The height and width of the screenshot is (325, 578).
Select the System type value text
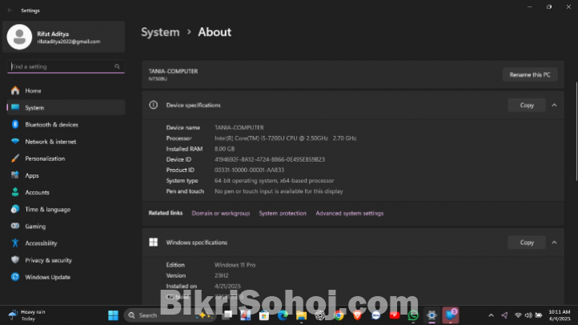275,181
